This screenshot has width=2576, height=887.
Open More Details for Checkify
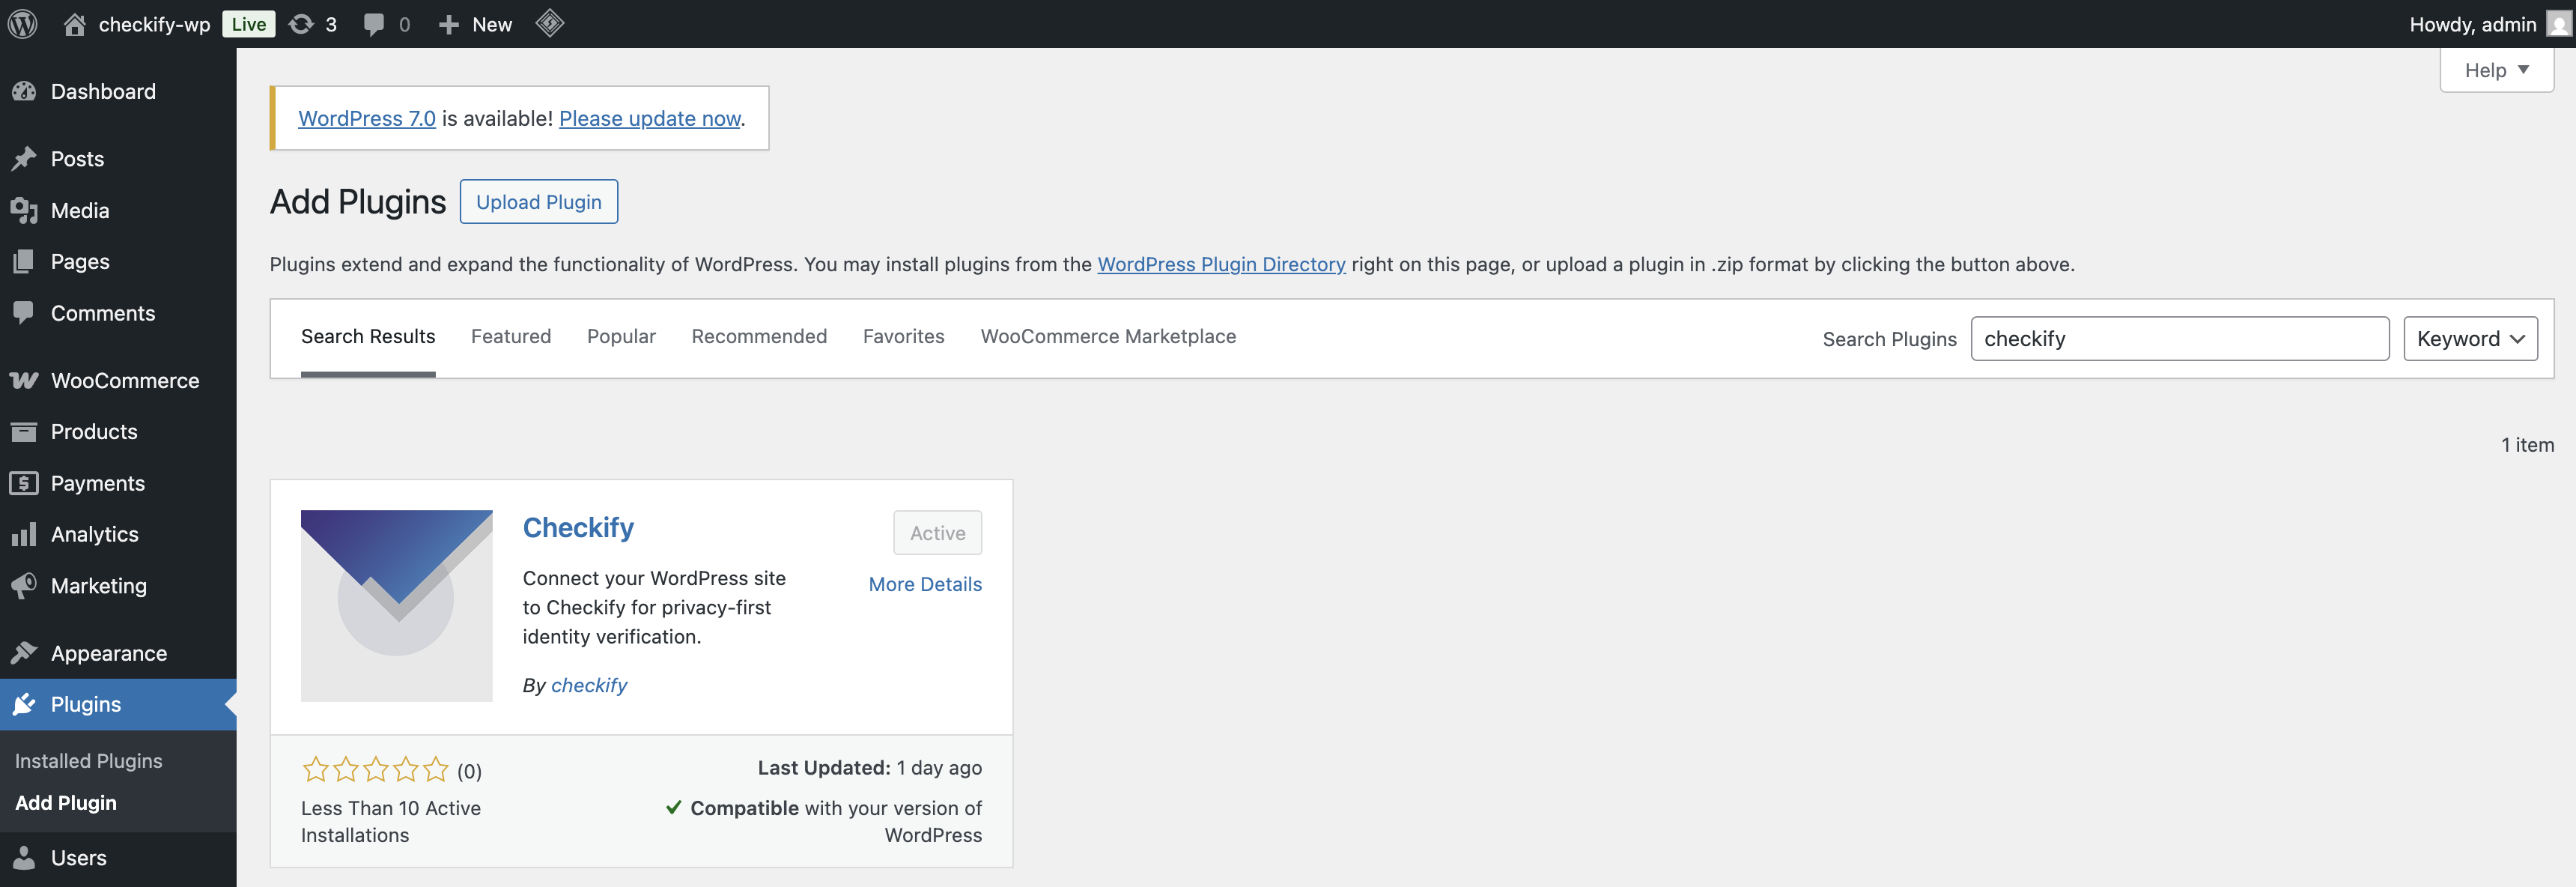tap(925, 585)
